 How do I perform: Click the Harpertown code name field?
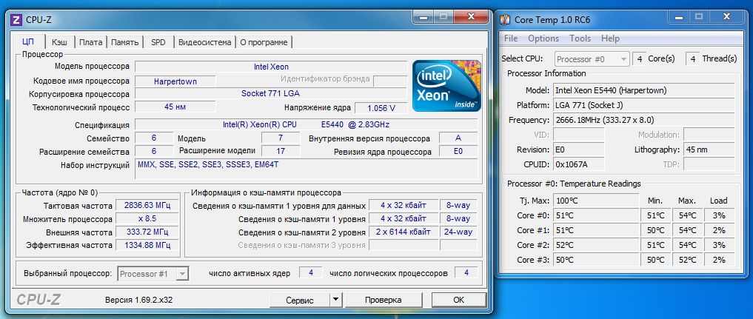click(x=175, y=81)
